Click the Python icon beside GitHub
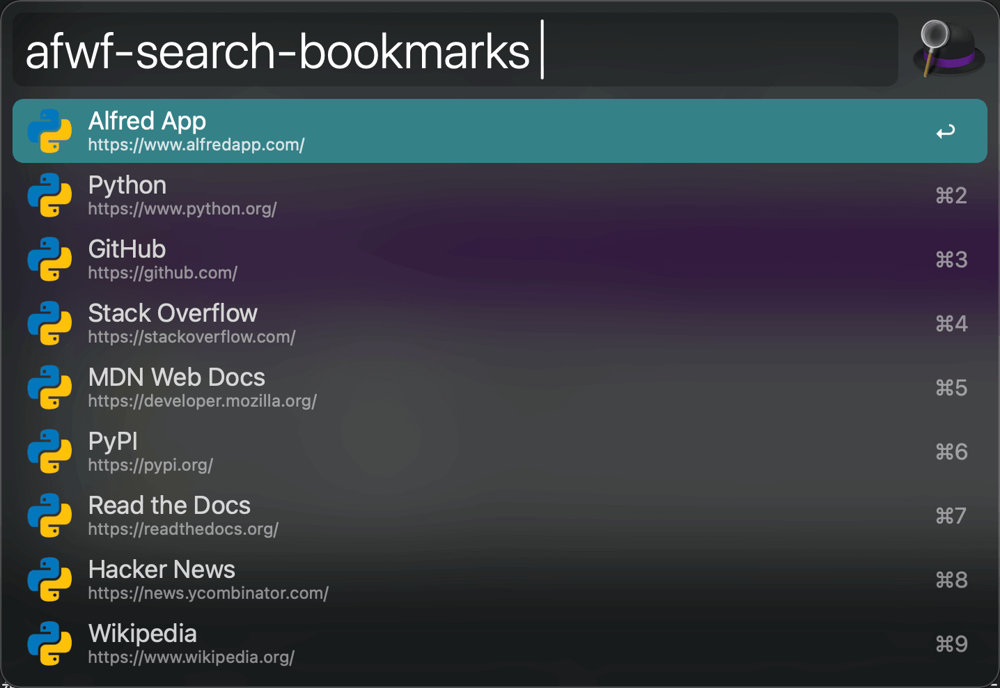Viewport: 1000px width, 688px height. (49, 259)
